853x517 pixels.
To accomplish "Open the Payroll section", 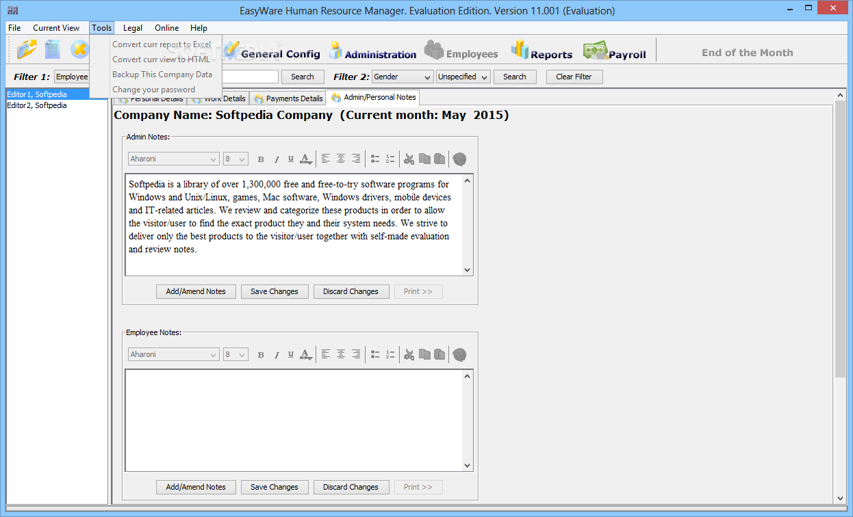I will tap(615, 51).
